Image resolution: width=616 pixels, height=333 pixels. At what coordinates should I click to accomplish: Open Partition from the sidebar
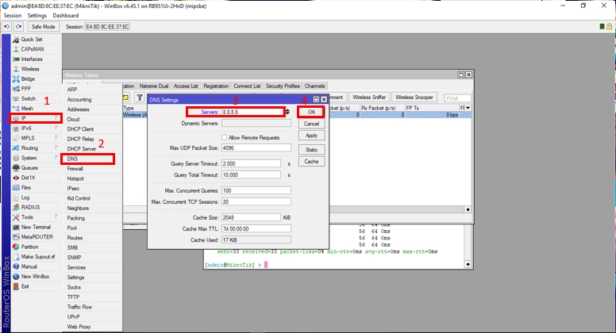click(37, 247)
